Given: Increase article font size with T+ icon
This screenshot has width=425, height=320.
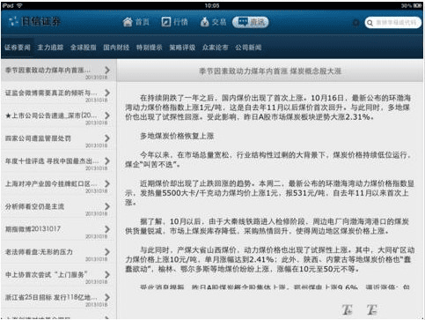Looking at the screenshot, I should 348,309.
